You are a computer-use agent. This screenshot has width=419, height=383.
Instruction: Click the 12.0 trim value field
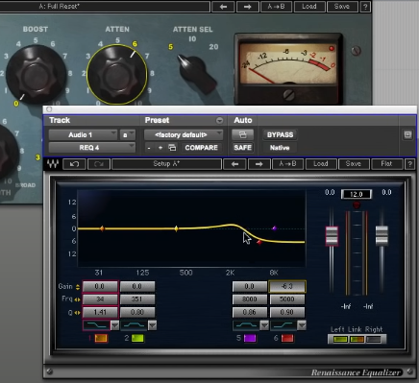pos(357,194)
